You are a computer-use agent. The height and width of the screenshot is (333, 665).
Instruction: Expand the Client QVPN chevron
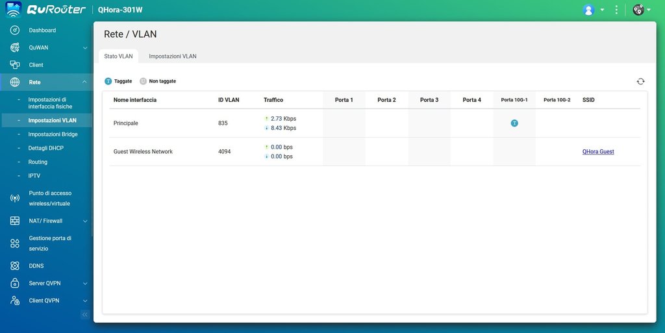click(84, 301)
